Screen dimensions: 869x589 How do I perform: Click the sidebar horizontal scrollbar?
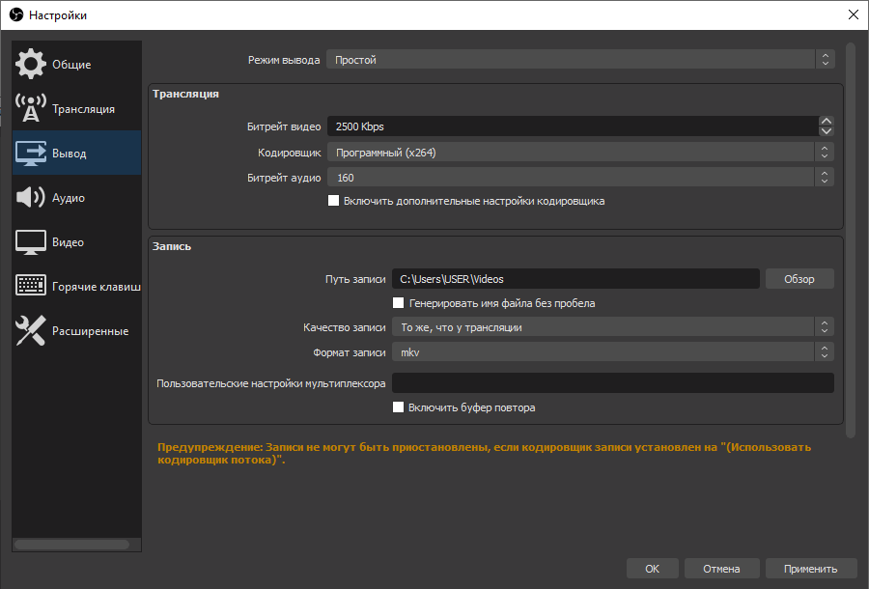72,545
